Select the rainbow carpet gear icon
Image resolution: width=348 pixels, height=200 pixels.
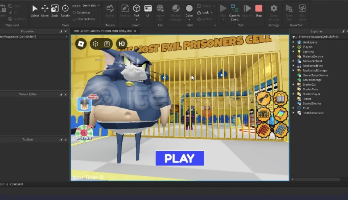coord(280,114)
